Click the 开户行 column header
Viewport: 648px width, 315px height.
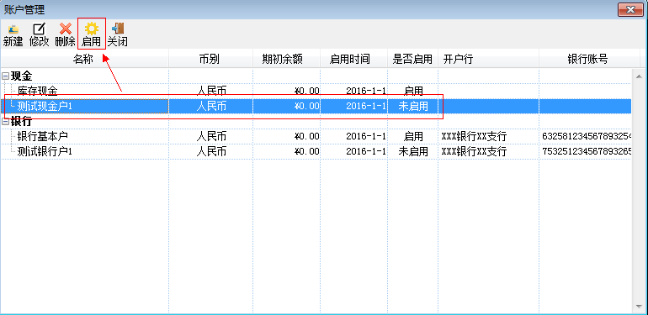point(488,59)
